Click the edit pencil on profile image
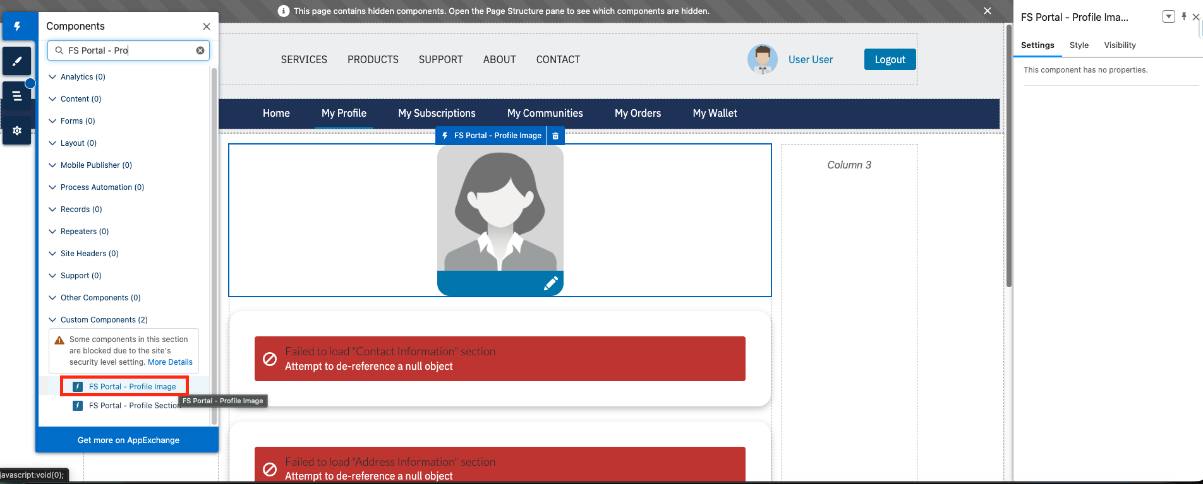1203x484 pixels. pyautogui.click(x=551, y=283)
